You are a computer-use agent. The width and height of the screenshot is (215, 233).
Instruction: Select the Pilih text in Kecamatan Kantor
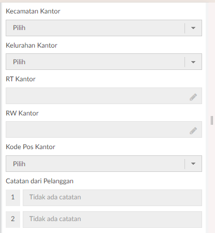point(19,28)
